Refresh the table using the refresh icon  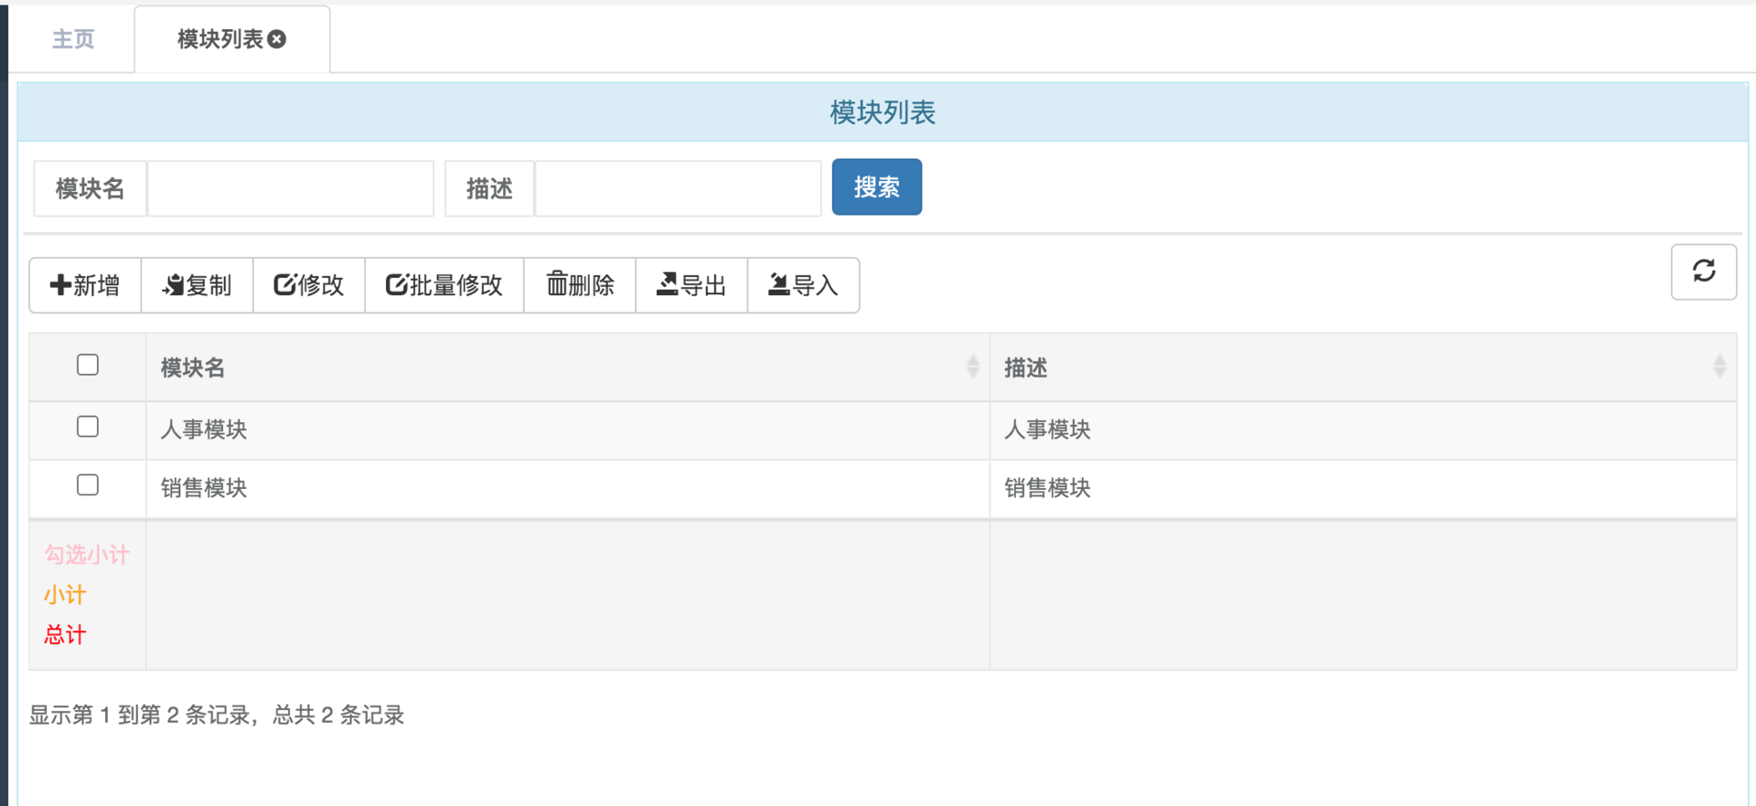pos(1703,271)
